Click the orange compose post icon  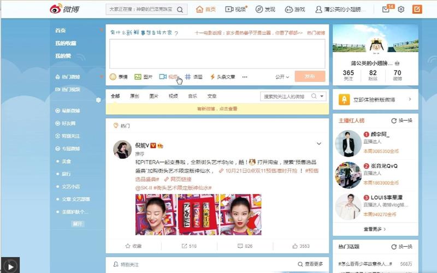coord(417,9)
